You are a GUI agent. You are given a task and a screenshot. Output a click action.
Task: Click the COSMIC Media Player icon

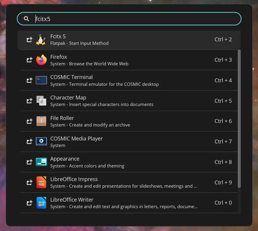click(x=41, y=141)
